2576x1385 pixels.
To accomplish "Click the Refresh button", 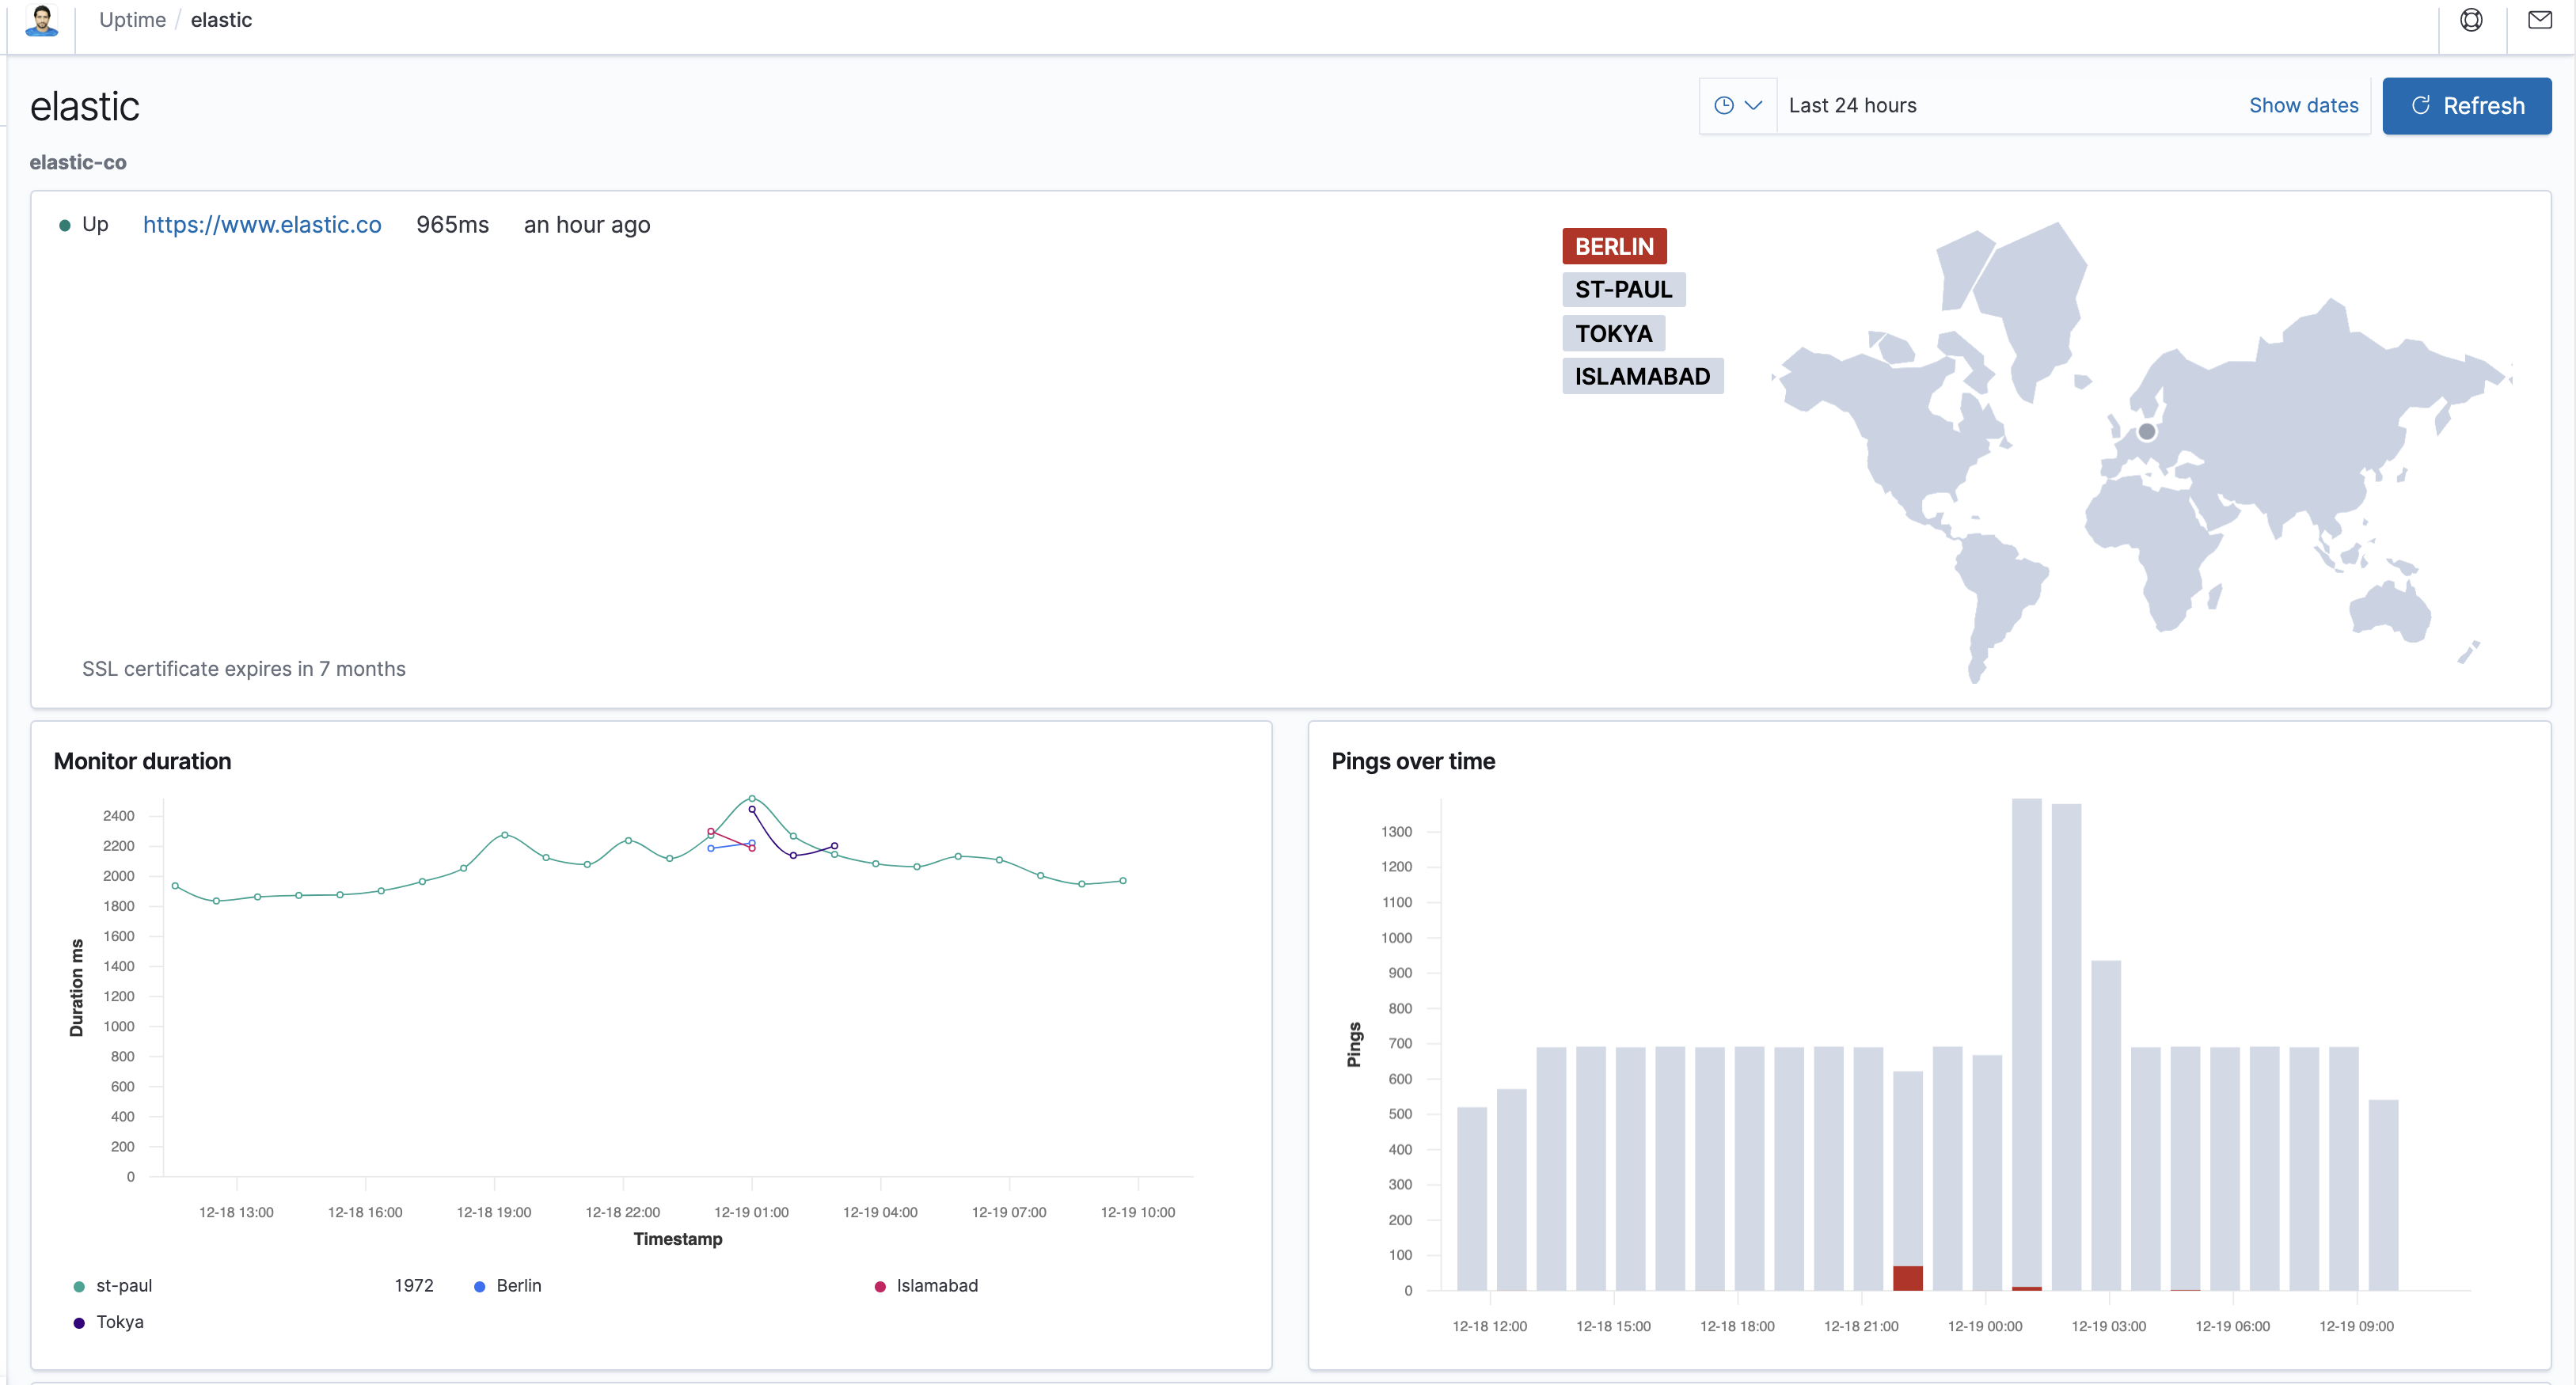I will 2466,106.
